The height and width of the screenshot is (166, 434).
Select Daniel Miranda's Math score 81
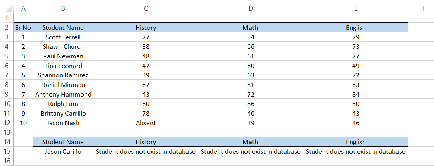[x=251, y=85]
